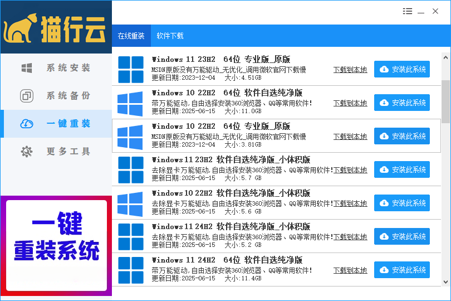Switch to the 在线重装 tab
The width and height of the screenshot is (451, 301).
(x=131, y=36)
